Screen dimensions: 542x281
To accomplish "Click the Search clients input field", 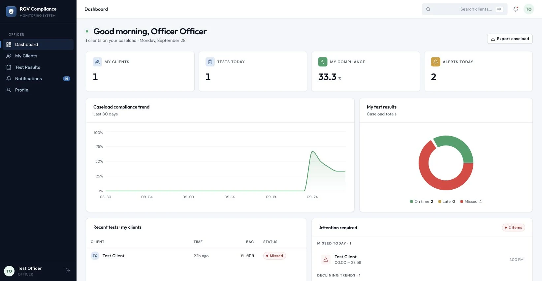I will [x=464, y=9].
